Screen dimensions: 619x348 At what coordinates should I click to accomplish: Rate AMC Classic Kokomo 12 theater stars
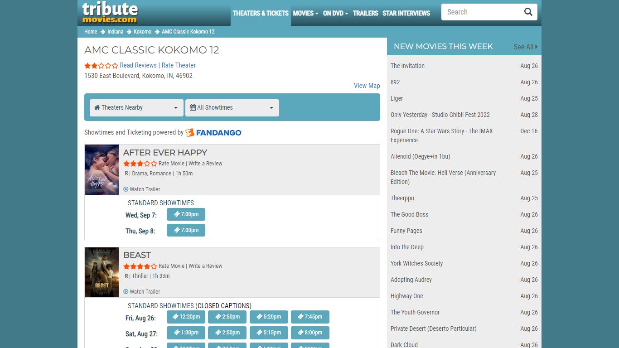coord(101,66)
